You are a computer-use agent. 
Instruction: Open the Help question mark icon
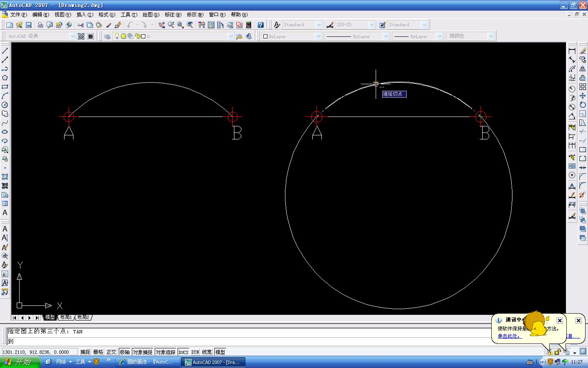[261, 25]
